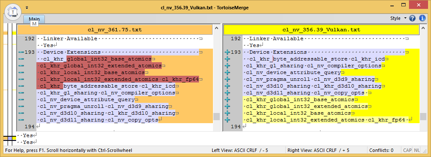Click the minus icon beside left line 193
The image size is (431, 157).
pyautogui.click(x=21, y=52)
